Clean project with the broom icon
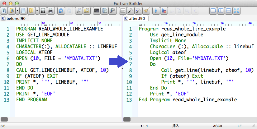 146,11
